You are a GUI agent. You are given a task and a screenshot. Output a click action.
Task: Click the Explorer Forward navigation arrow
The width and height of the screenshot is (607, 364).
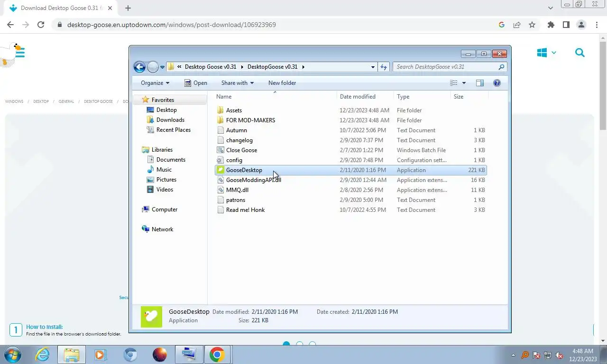point(153,67)
